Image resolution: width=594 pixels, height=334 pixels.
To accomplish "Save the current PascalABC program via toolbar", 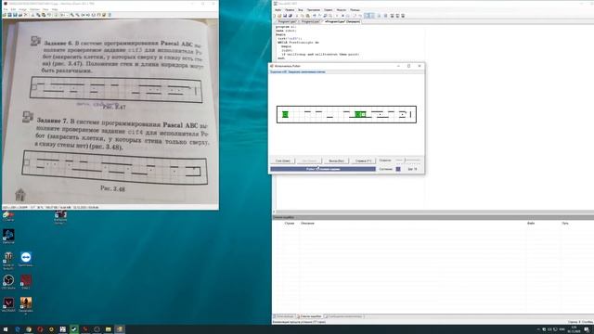I will pos(285,16).
